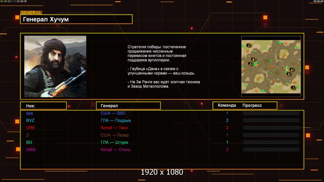Click start position marker 2 on minimap
Image resolution: width=324 pixels, height=182 pixels.
pos(249,45)
